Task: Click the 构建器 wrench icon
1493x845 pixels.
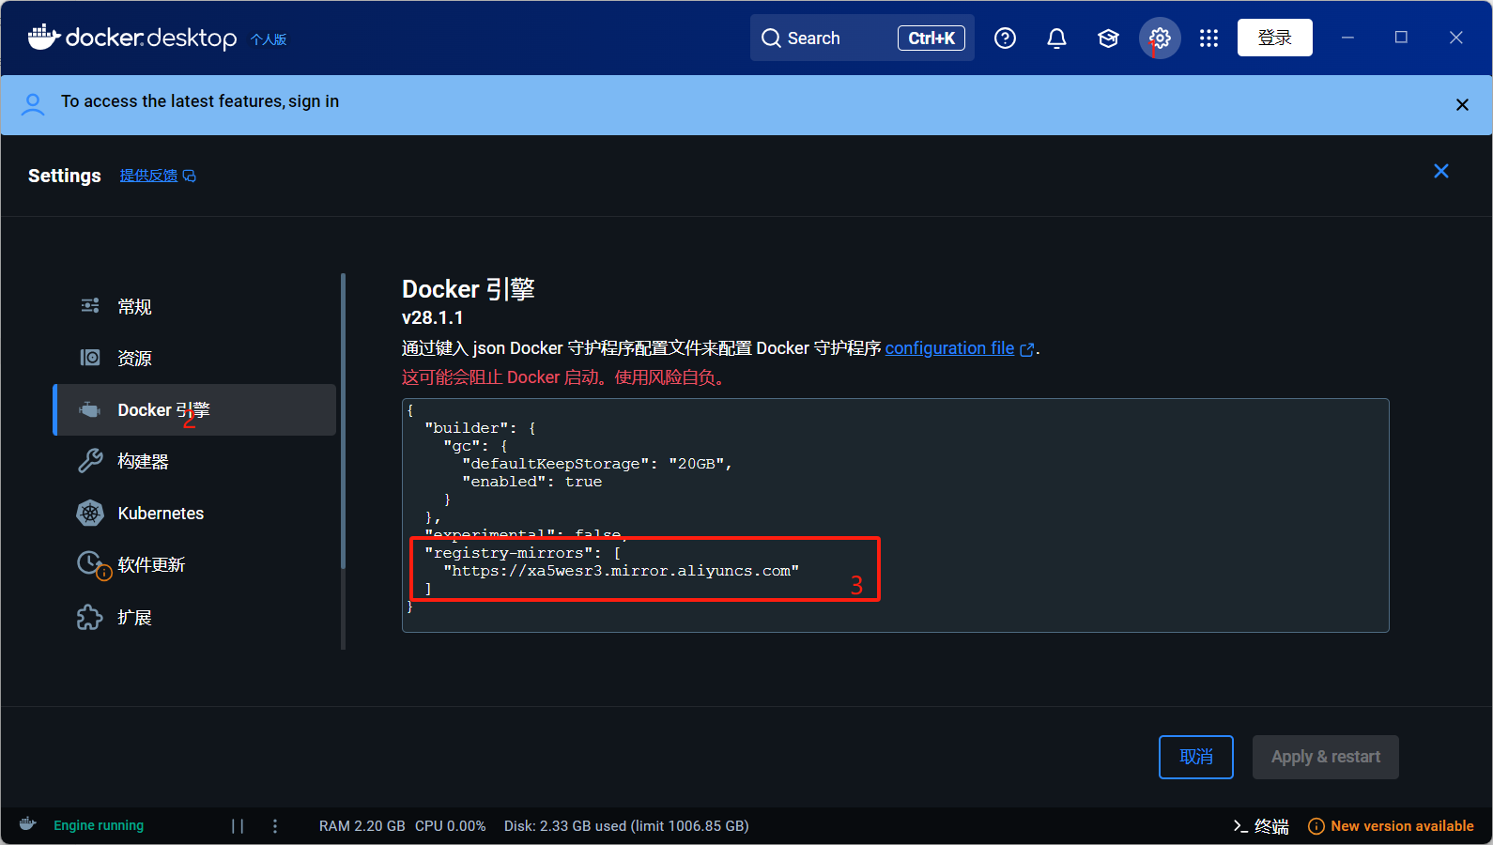Action: pyautogui.click(x=90, y=461)
